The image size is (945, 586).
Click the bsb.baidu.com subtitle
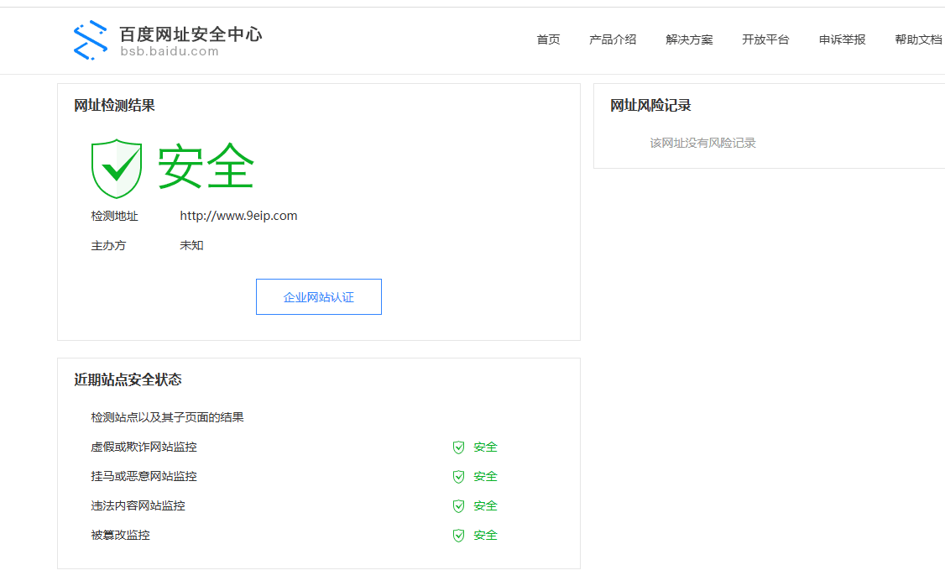(170, 52)
